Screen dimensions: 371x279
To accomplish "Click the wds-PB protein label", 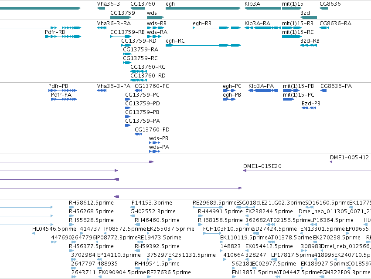I will [159, 138].
